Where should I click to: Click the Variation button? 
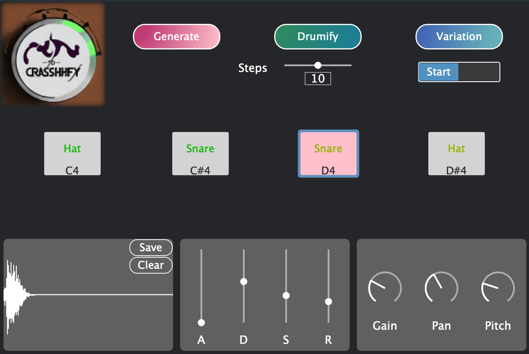[x=459, y=36]
